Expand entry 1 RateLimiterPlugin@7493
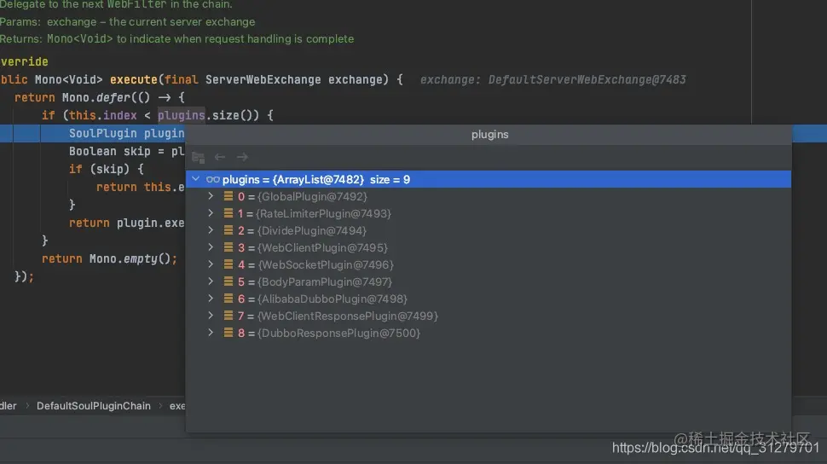The height and width of the screenshot is (464, 827). click(x=211, y=213)
